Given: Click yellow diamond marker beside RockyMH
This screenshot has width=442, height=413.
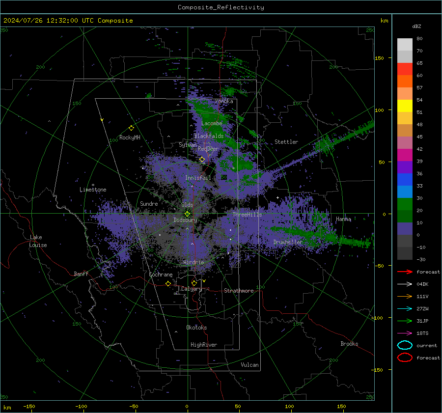Looking at the screenshot, I should [131, 128].
